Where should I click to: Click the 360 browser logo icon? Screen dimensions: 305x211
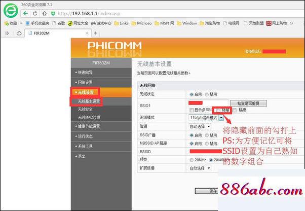tap(11, 11)
